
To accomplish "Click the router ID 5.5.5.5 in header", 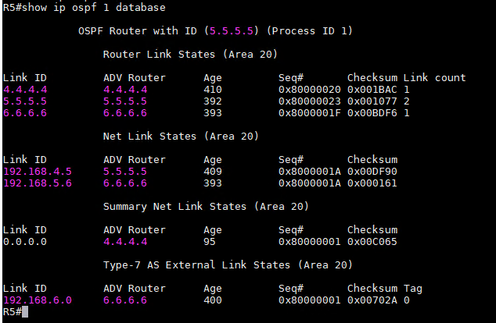I will 232,31.
